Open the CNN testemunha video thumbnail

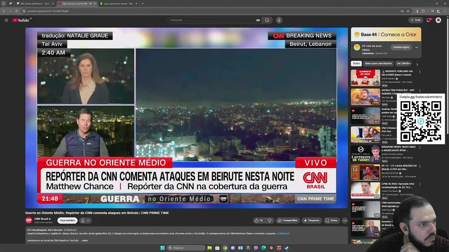(365, 209)
